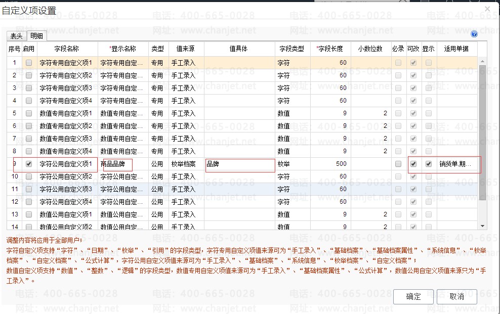
Task: Click the 商品品牌 display name cell
Action: [x=123, y=164]
